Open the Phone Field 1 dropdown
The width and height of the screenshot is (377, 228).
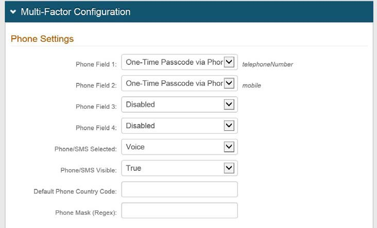pos(179,62)
